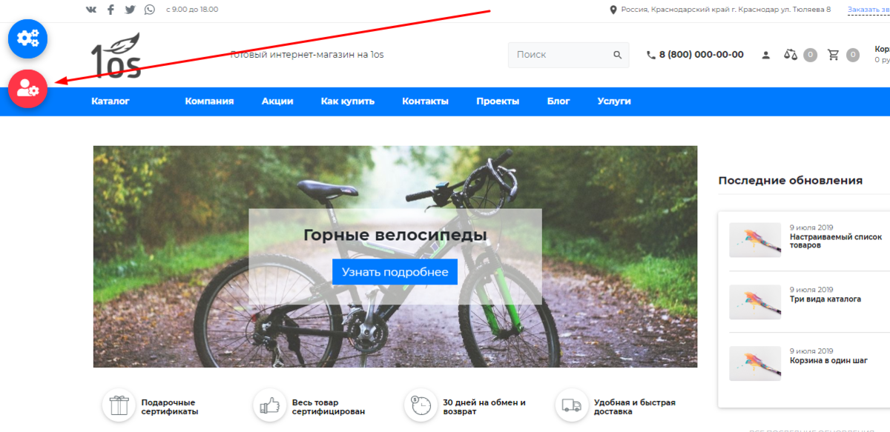
Task: Click the Весь товар сертифицирован text
Action: 329,407
